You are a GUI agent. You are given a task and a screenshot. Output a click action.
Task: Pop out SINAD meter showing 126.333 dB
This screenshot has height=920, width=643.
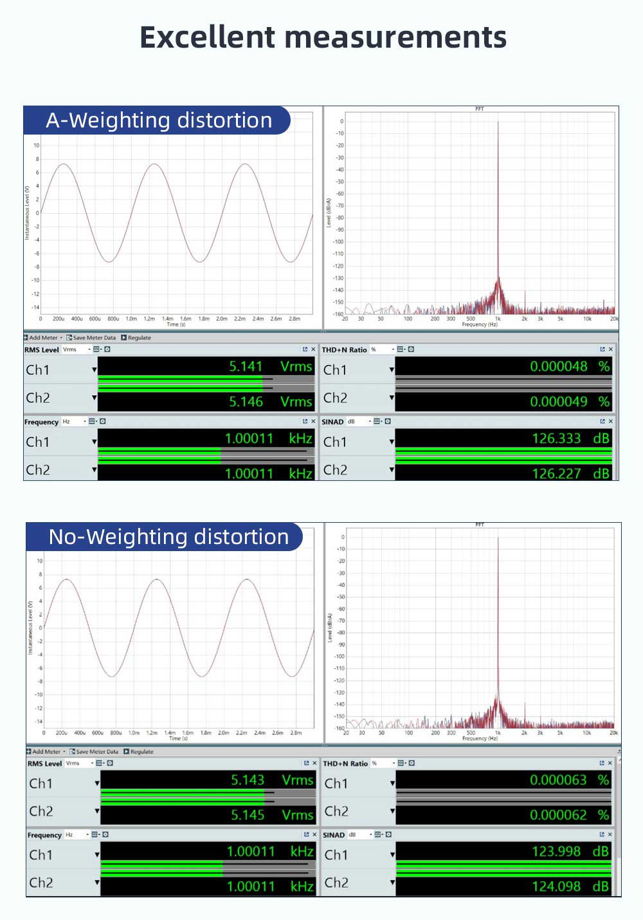(x=602, y=422)
